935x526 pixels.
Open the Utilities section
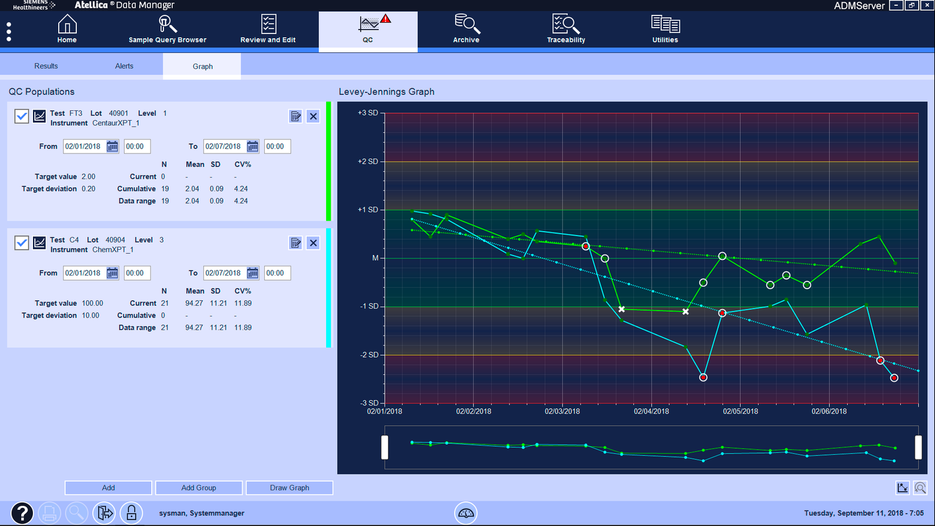point(664,29)
